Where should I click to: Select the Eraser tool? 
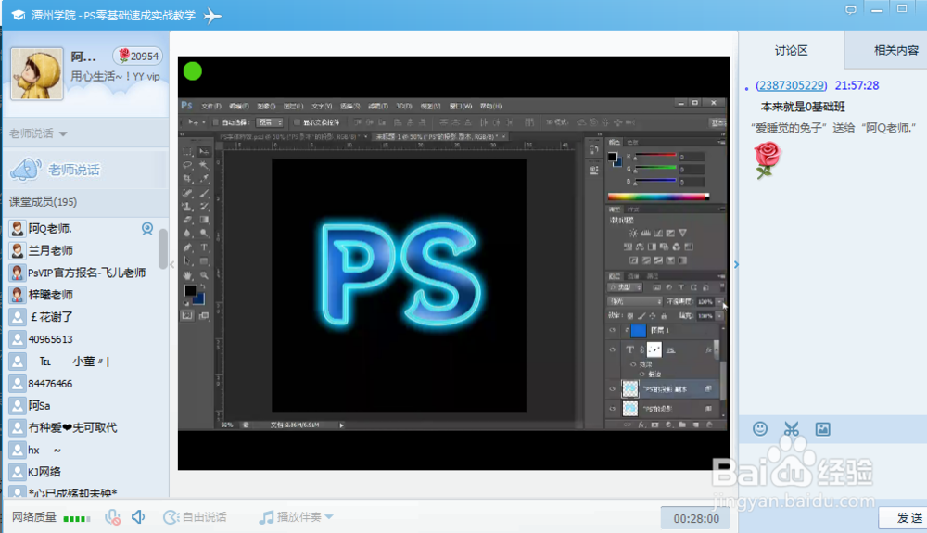point(187,220)
